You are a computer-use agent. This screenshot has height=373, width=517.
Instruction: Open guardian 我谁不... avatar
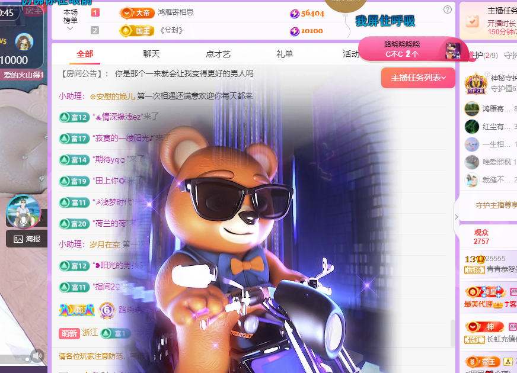coord(472,180)
